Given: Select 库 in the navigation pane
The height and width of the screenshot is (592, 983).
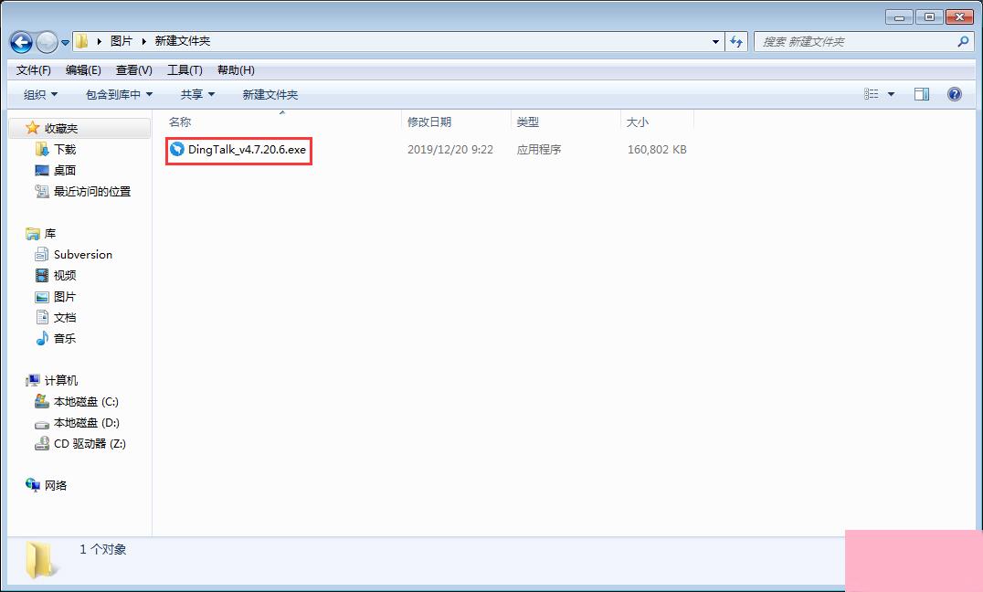Looking at the screenshot, I should point(50,233).
